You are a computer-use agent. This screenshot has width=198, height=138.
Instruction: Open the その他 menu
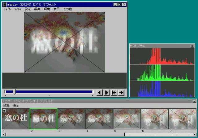click(67, 9)
